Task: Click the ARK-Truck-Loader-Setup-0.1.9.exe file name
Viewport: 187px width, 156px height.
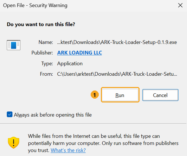Action: (x=117, y=42)
